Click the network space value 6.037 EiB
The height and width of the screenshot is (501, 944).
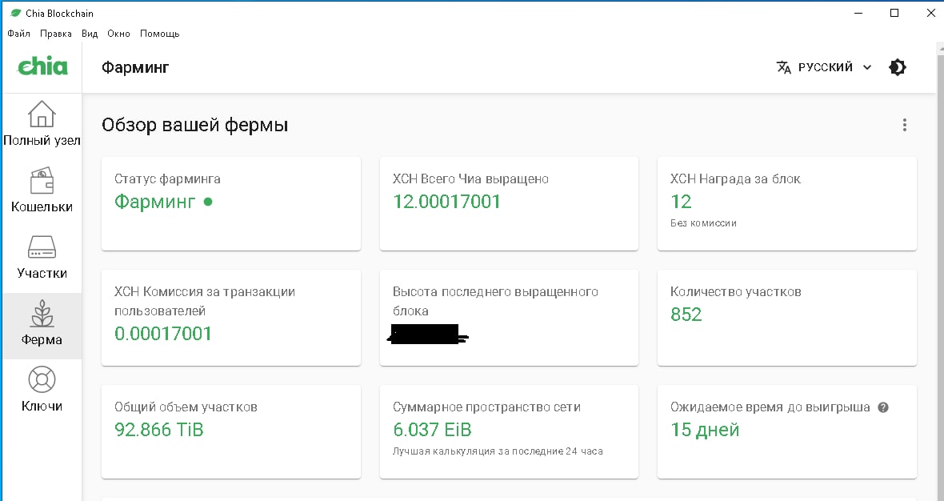[432, 429]
